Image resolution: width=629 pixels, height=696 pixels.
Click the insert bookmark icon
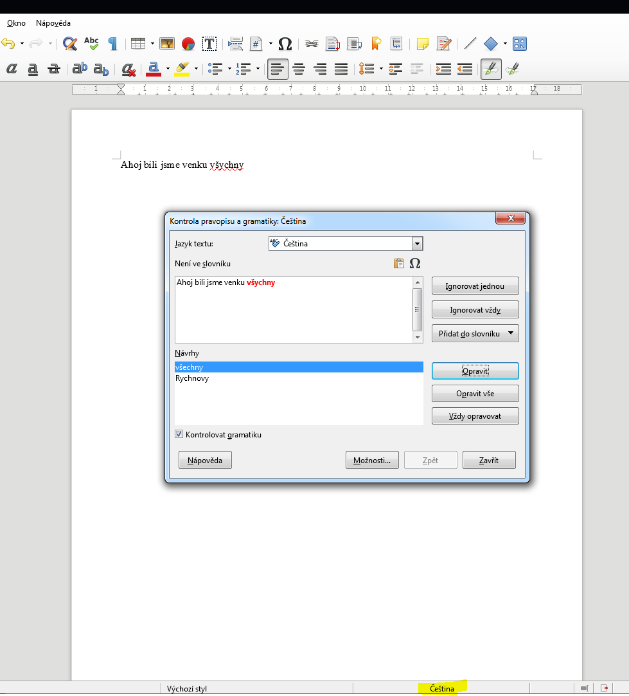pos(377,44)
